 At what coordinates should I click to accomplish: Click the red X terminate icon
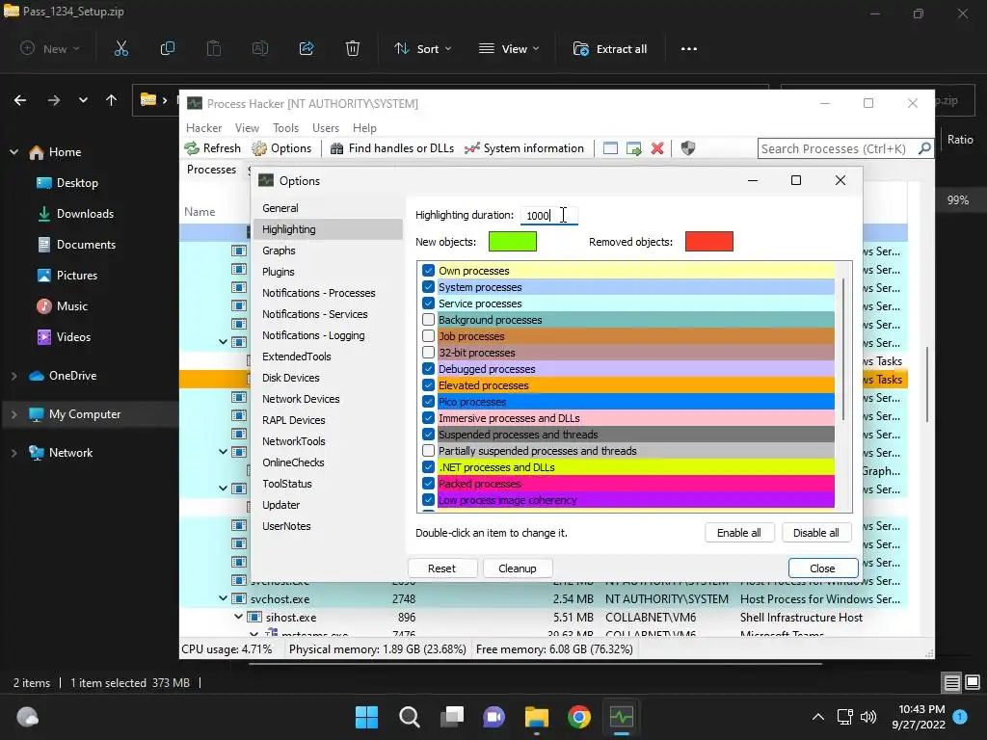pos(657,148)
